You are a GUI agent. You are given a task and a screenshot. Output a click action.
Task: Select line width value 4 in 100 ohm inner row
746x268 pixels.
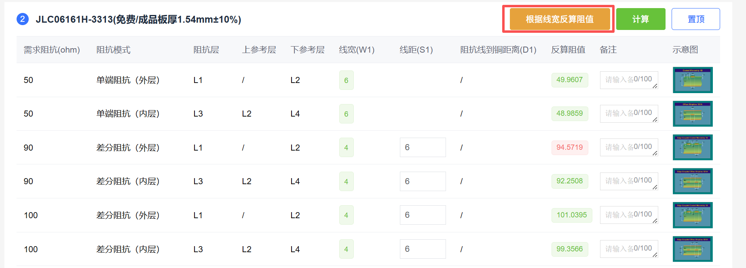[x=346, y=249]
